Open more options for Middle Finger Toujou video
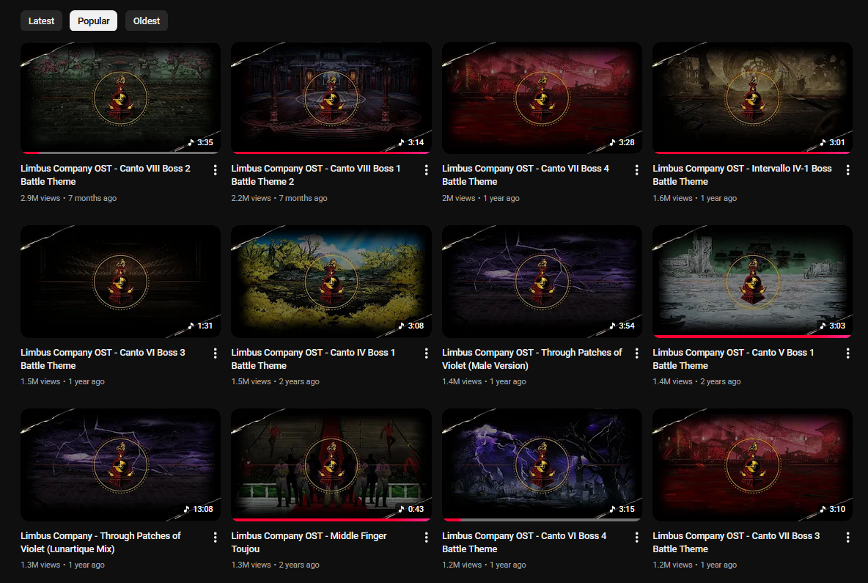The width and height of the screenshot is (868, 583). coord(426,537)
